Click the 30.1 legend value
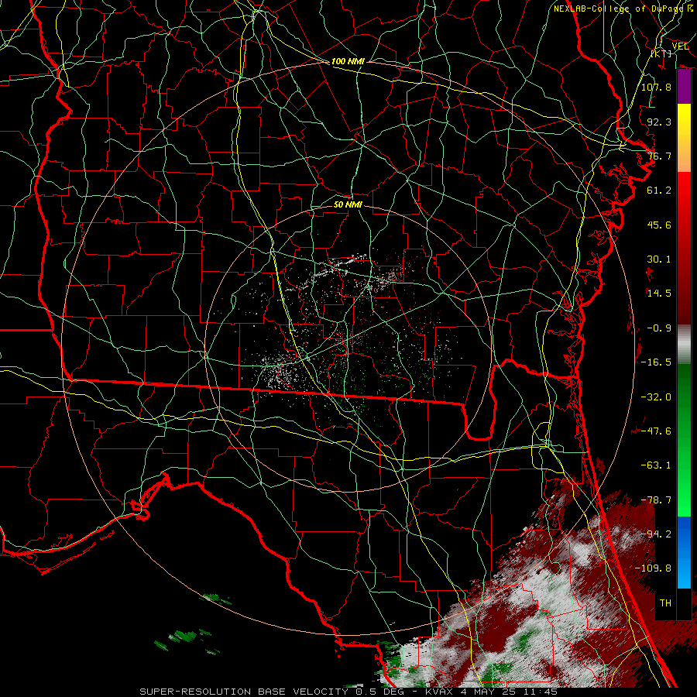Screen dimensions: 697x697 tap(659, 259)
